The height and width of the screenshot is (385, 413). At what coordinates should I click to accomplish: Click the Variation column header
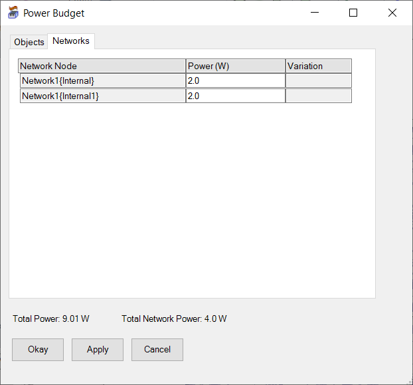pos(318,66)
